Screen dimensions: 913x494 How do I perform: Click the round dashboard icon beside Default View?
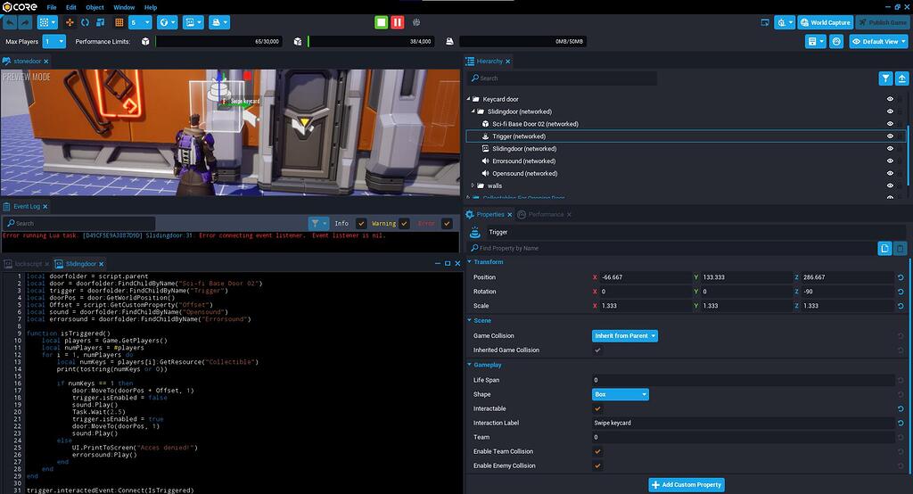pyautogui.click(x=836, y=42)
